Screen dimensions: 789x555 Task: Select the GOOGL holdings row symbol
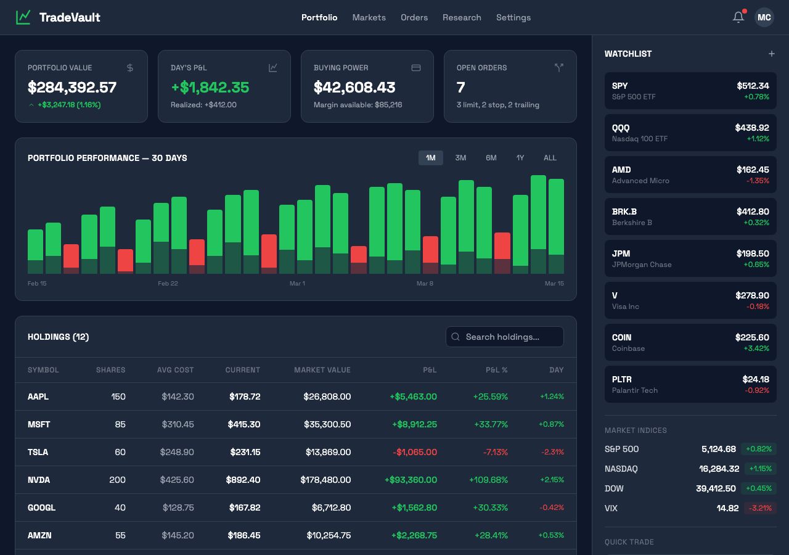pos(41,508)
